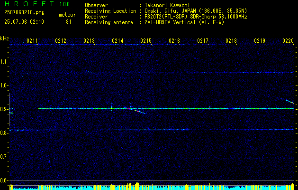Click the "Observer" field label

96,5
